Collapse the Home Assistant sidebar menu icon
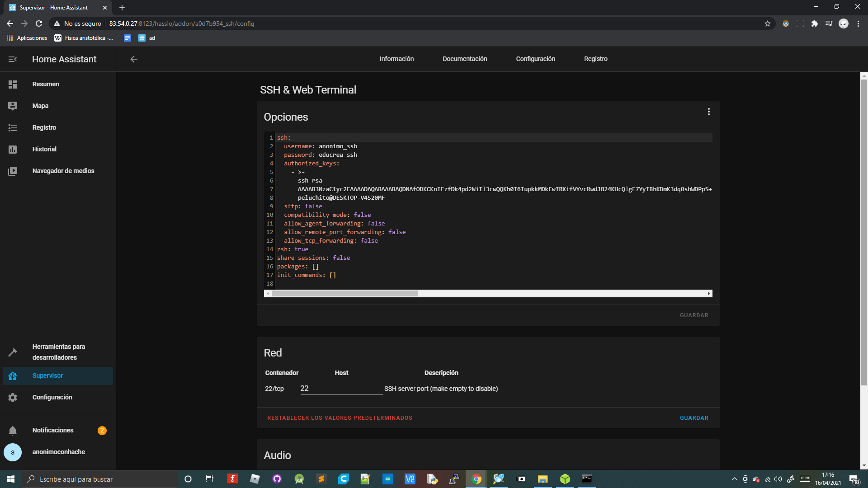Viewport: 868px width, 488px height. (13, 59)
